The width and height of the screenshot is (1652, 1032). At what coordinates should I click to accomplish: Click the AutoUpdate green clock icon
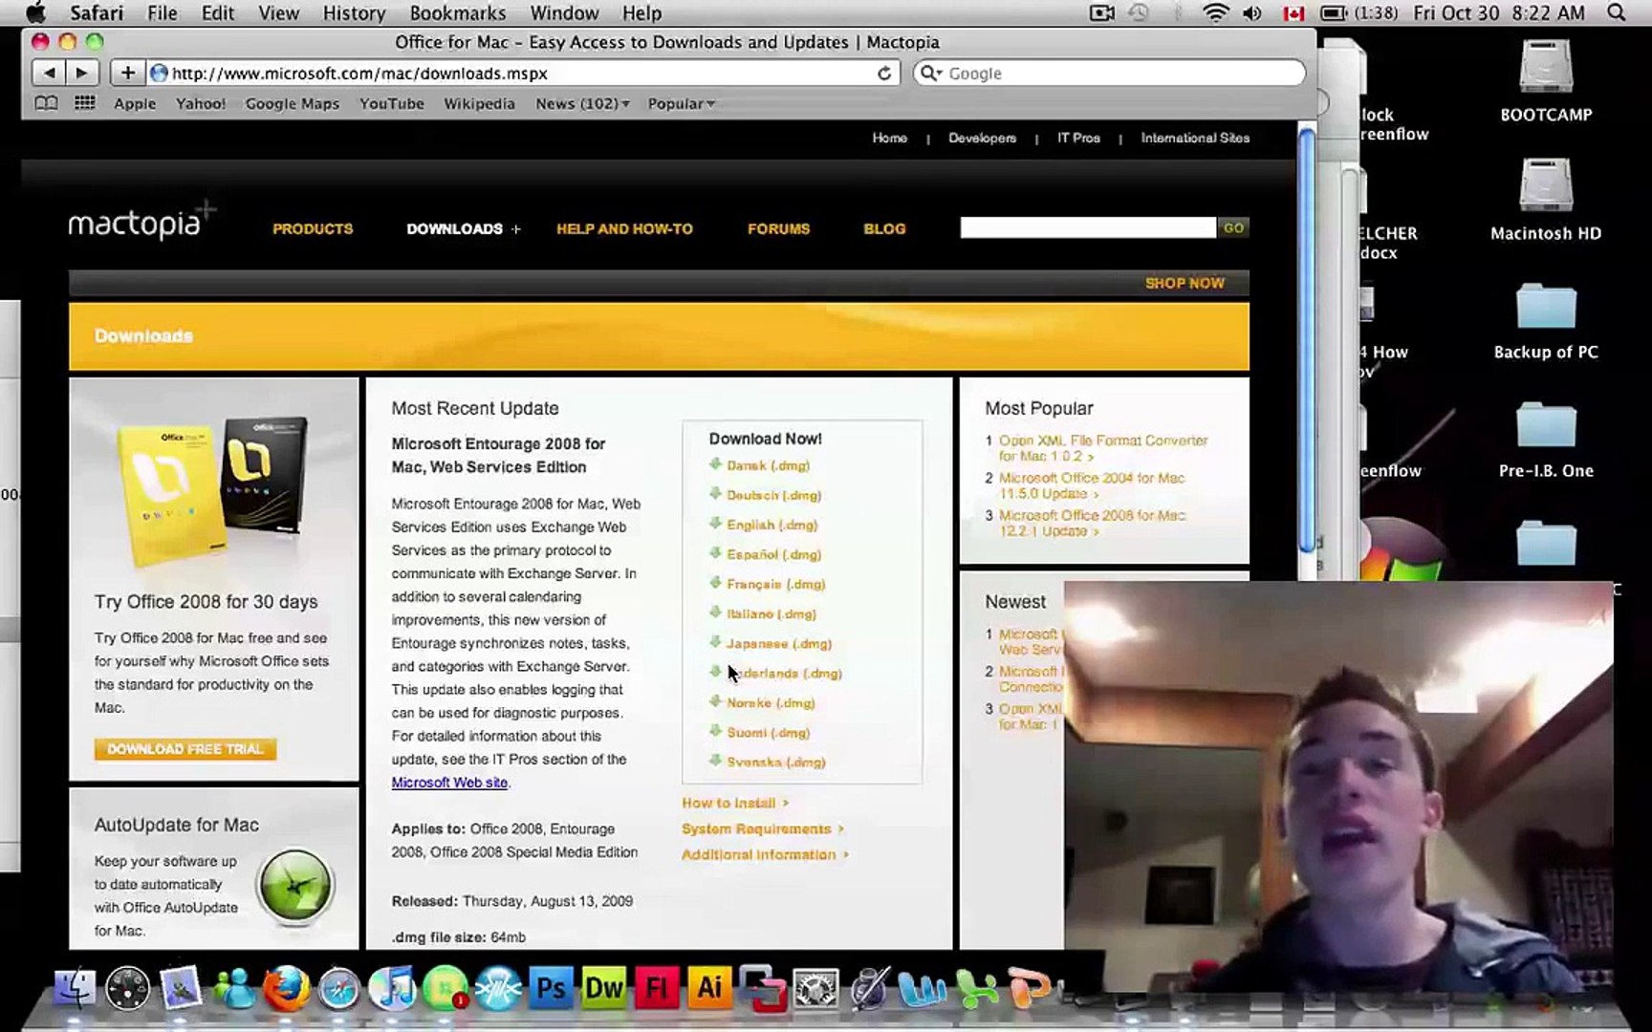296,886
